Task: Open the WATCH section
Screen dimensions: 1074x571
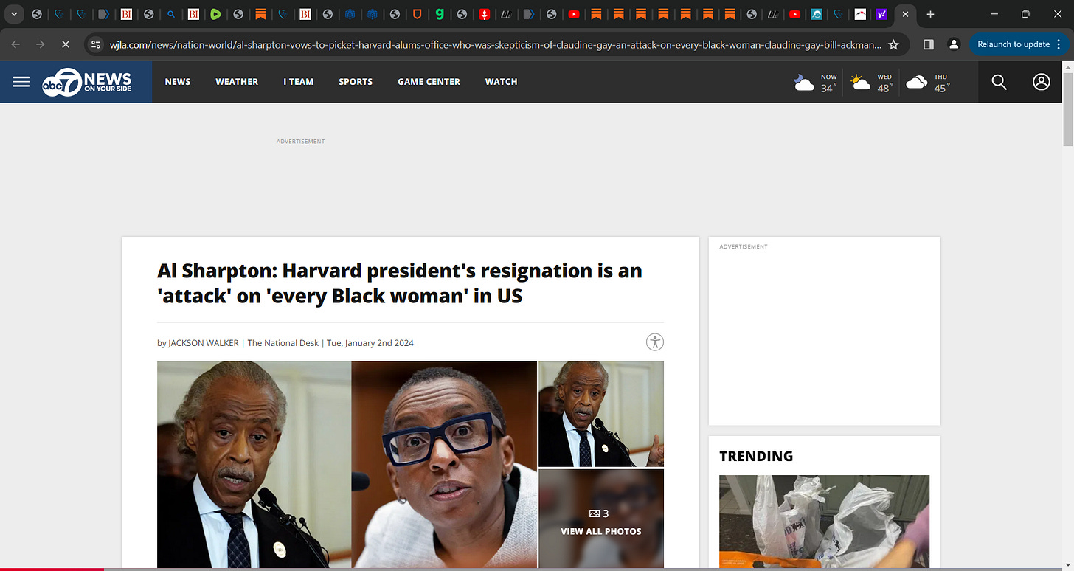Action: pos(501,82)
